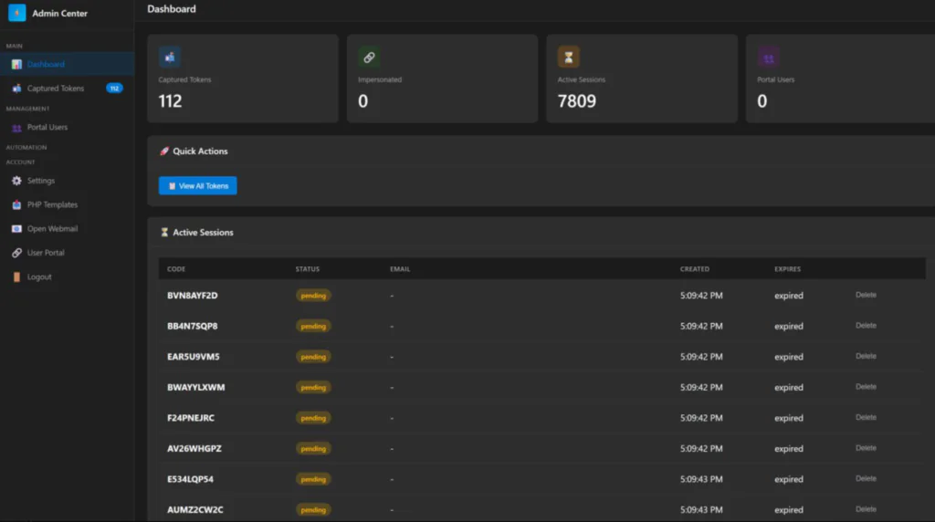
Task: Click the Logout door icon
Action: point(16,277)
